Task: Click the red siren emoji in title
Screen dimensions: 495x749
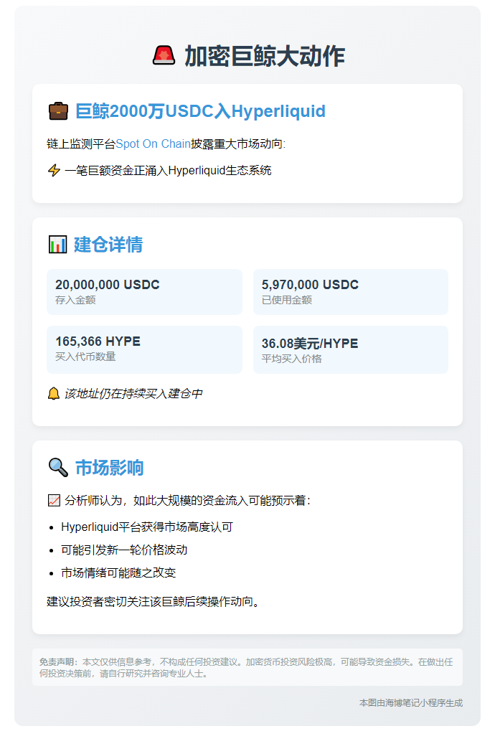Action: point(164,56)
